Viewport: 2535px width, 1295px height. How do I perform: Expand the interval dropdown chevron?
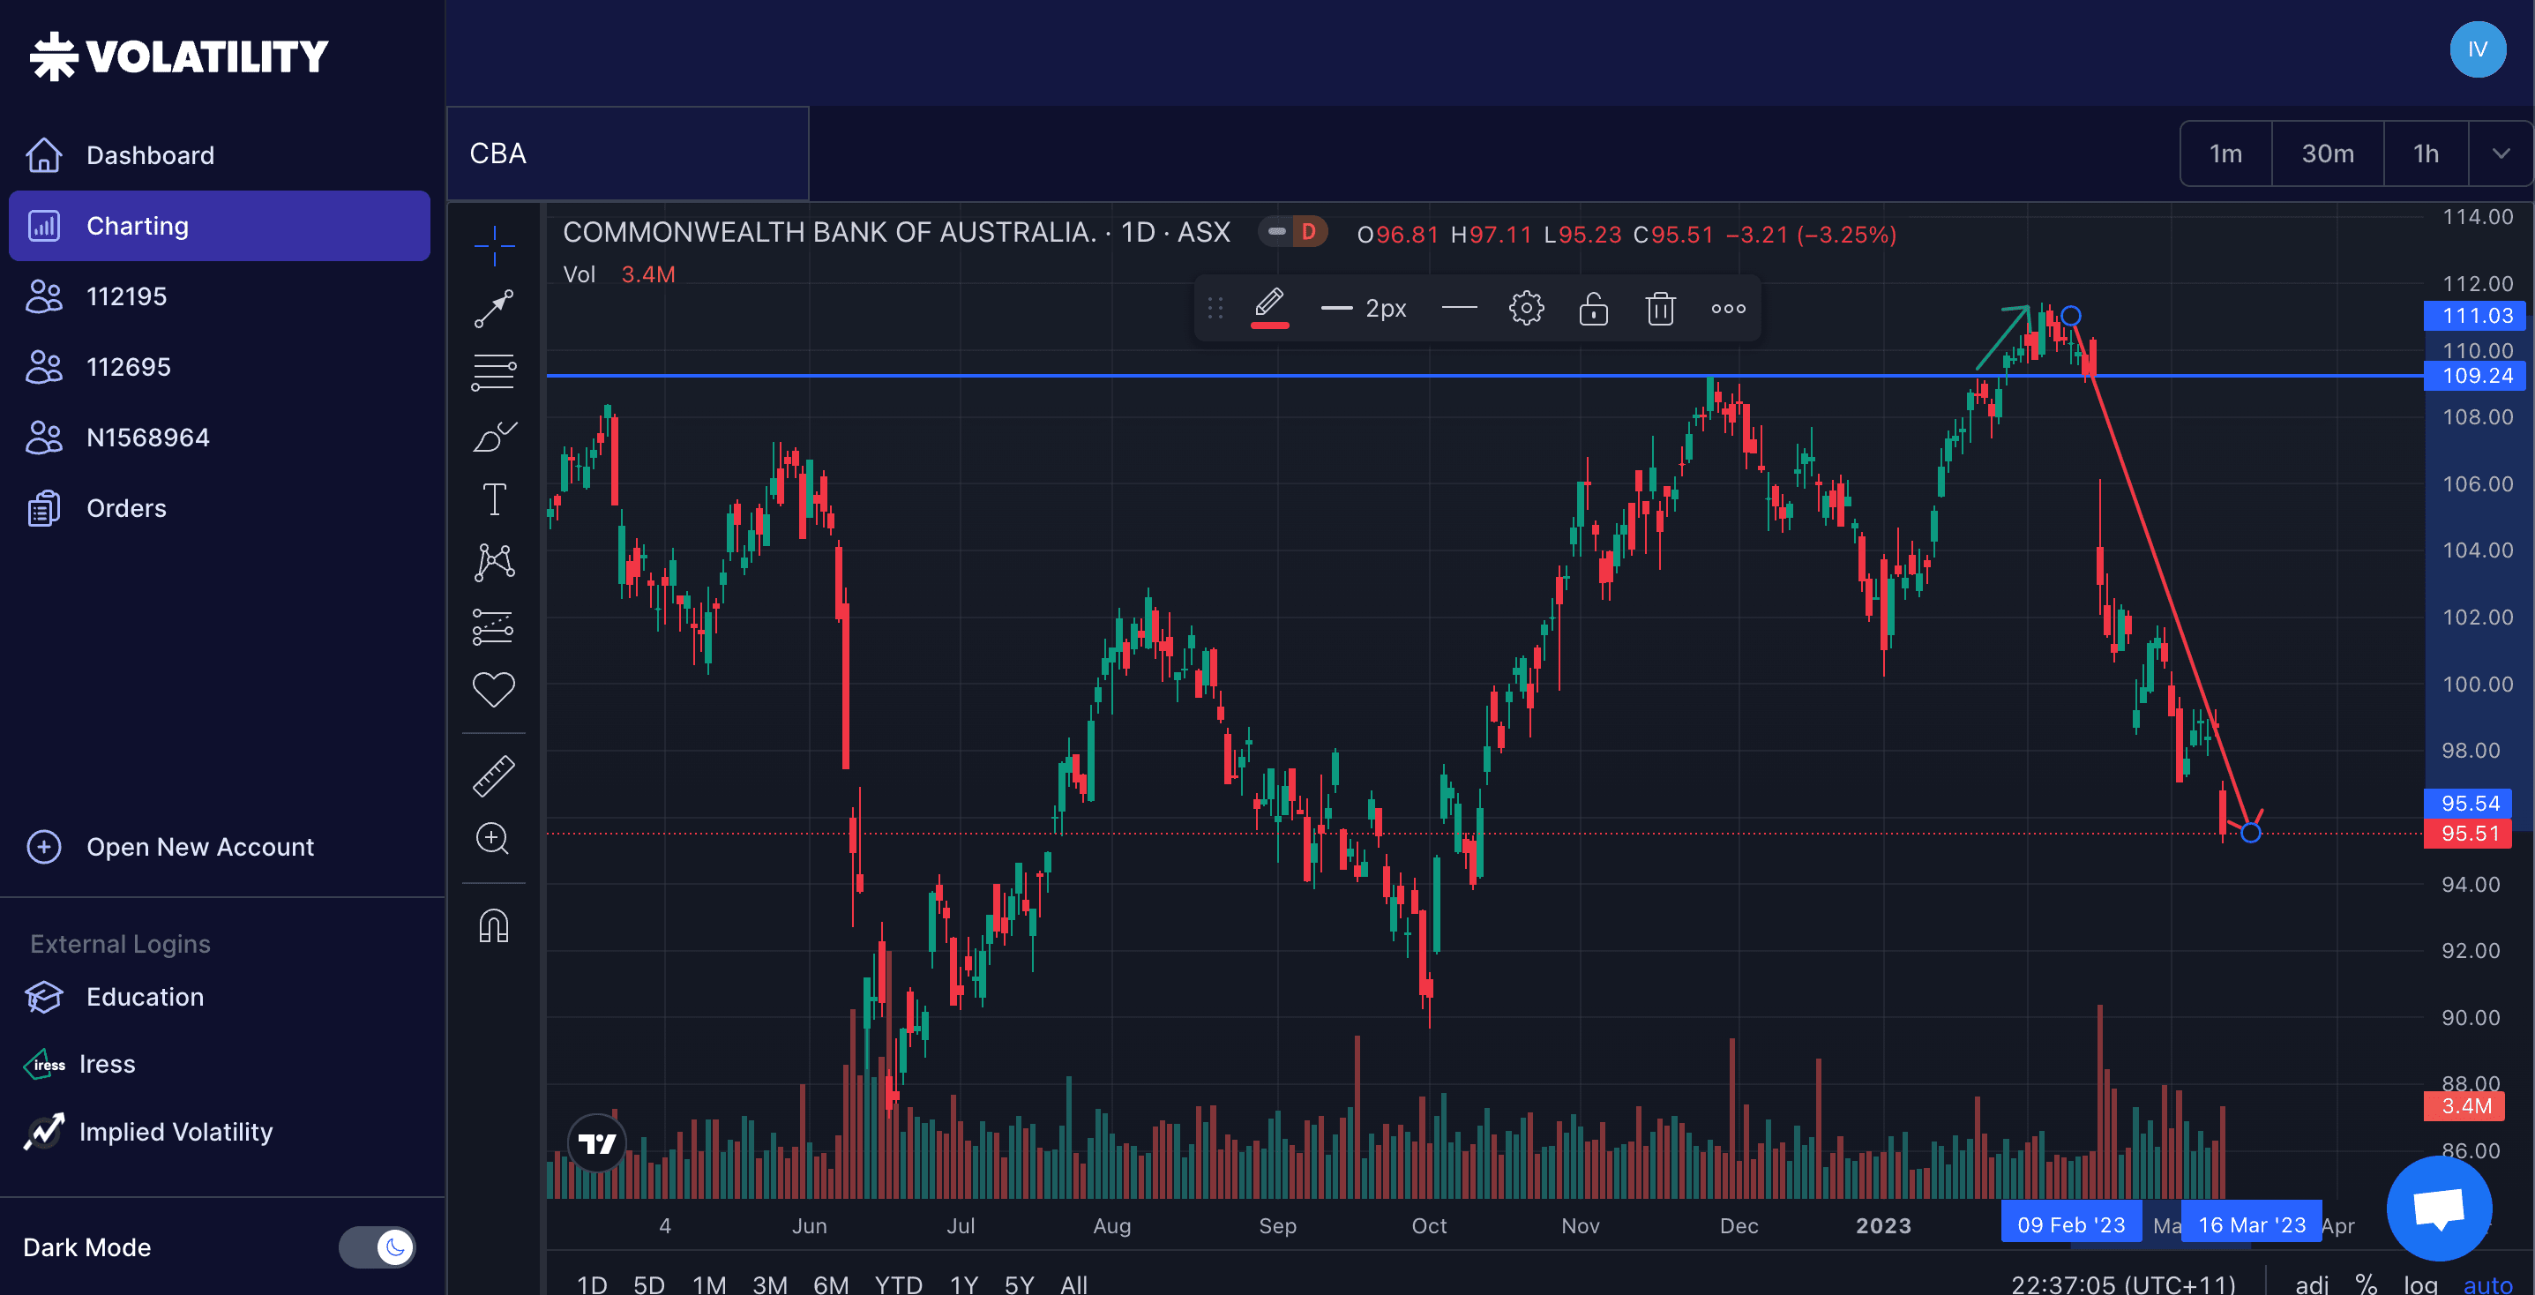click(x=2501, y=153)
